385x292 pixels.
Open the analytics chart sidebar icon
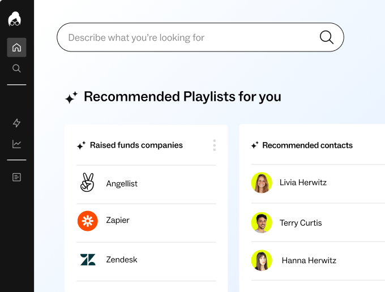(16, 144)
